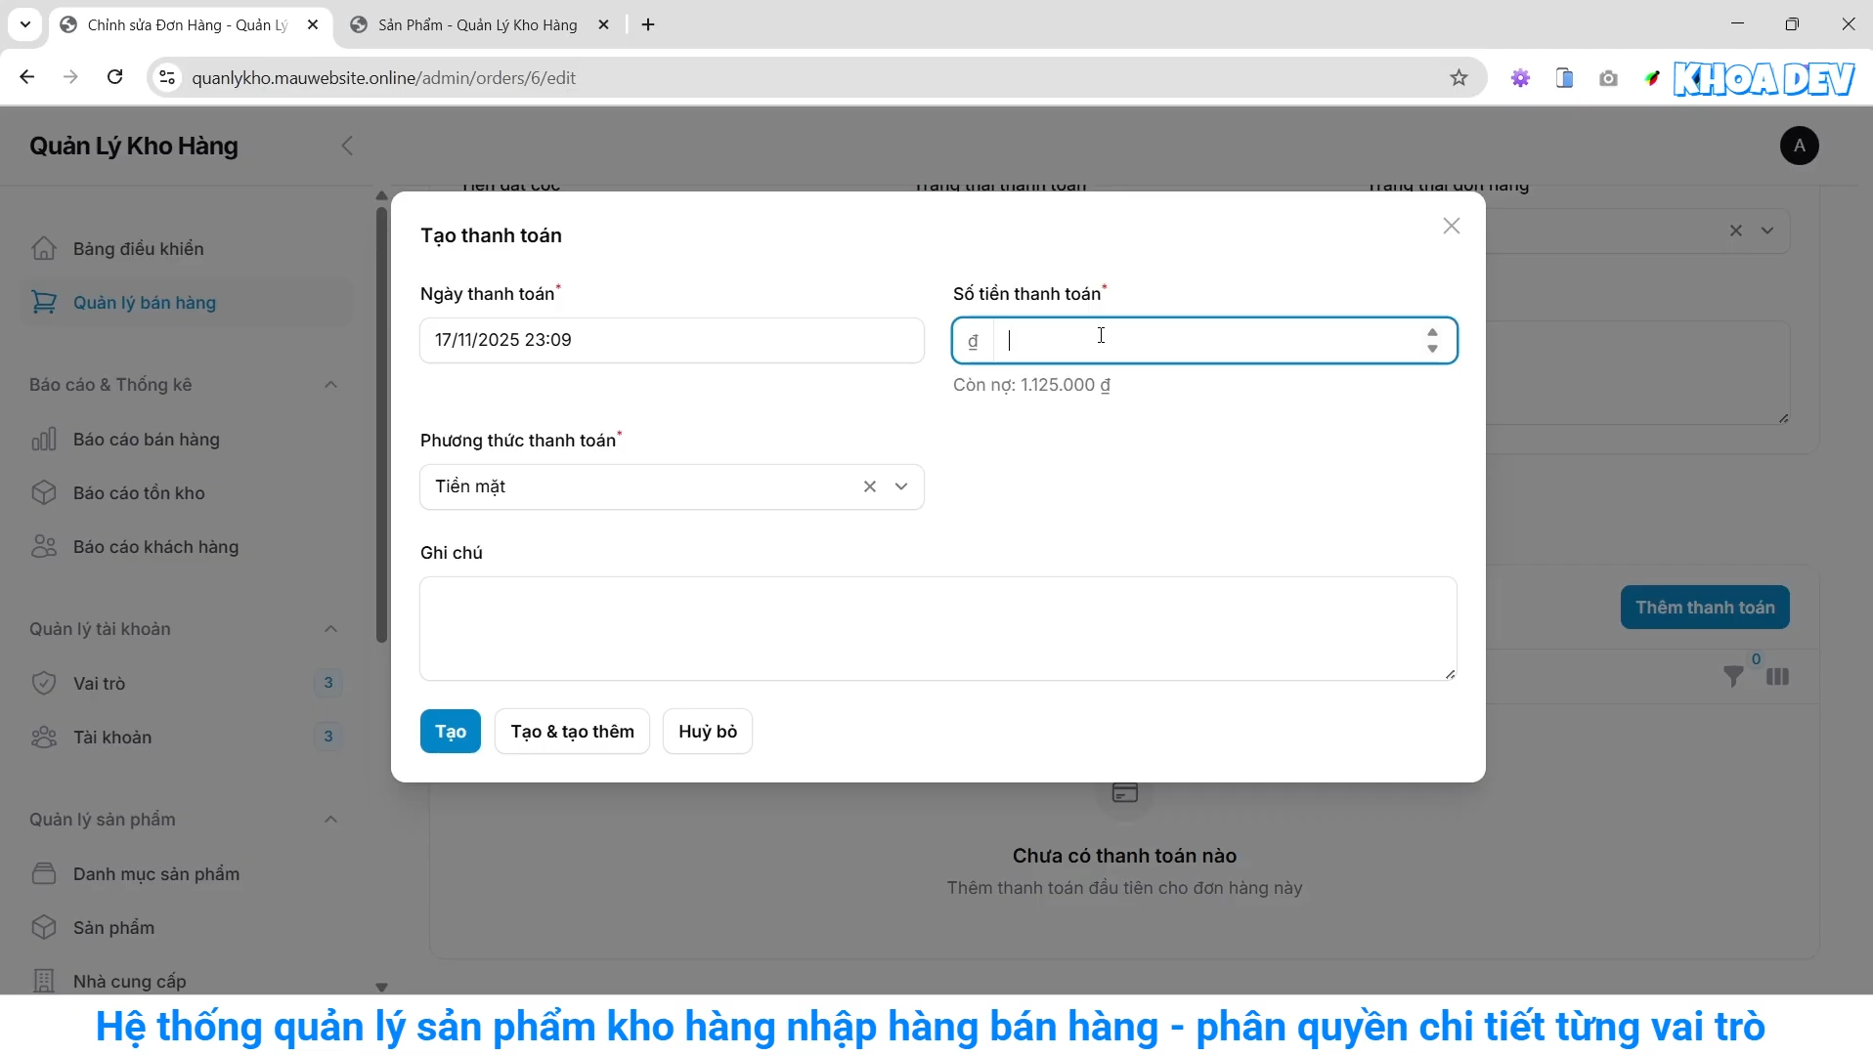Go back in browser history
The width and height of the screenshot is (1873, 1055).
pos(27,77)
